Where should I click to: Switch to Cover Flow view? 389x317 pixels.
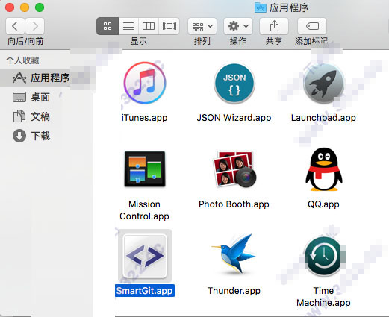(x=169, y=26)
